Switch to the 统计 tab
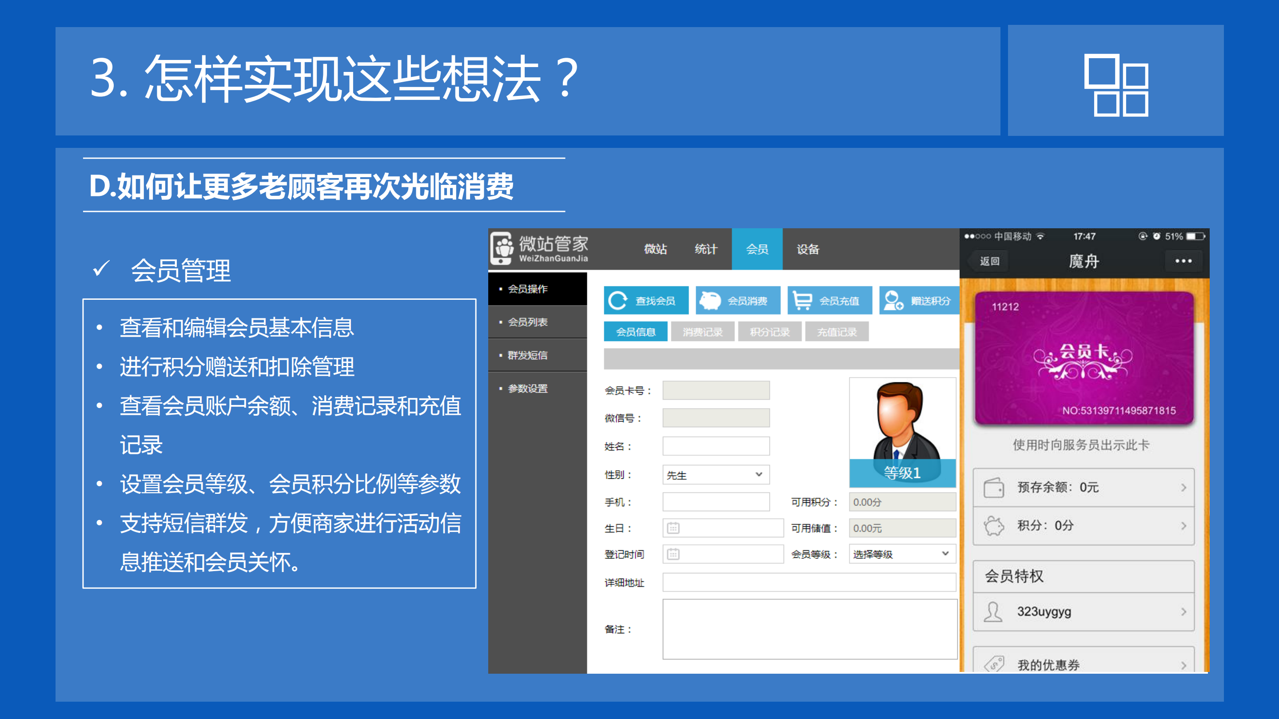 click(705, 250)
